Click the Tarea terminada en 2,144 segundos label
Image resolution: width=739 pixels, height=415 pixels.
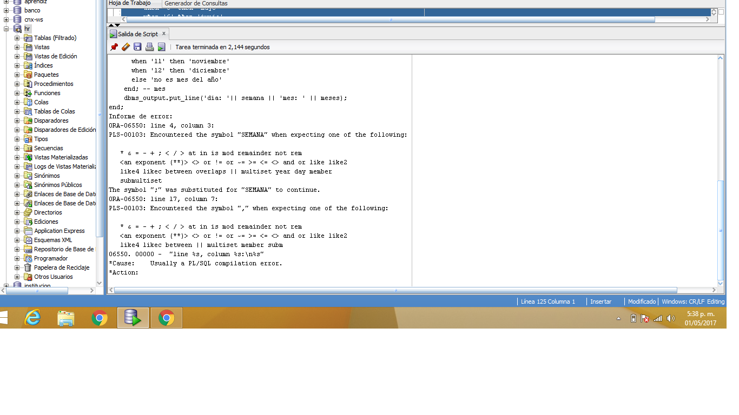[x=222, y=47]
